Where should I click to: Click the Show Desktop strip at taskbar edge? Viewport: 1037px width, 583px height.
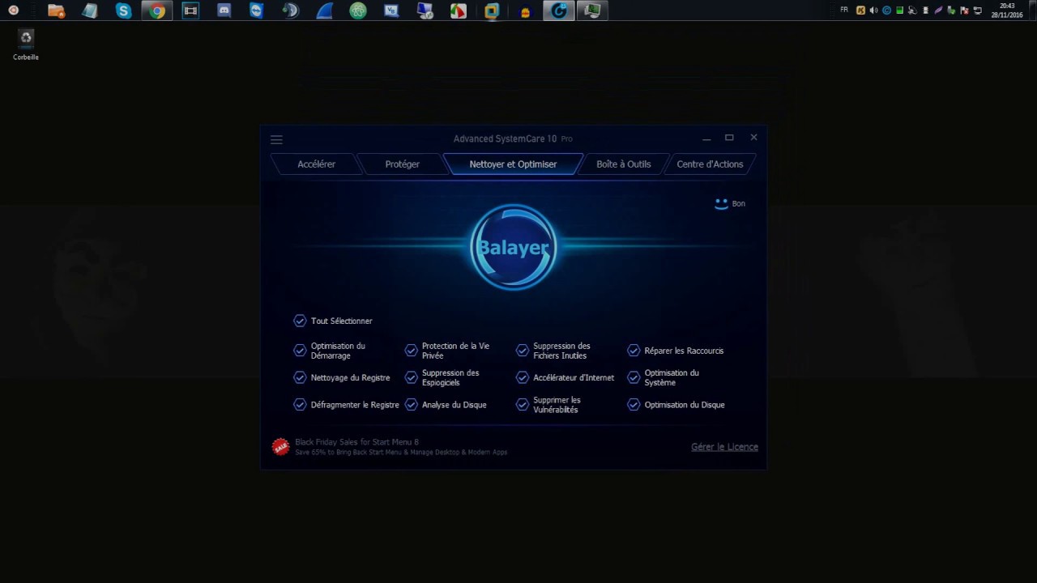1032,11
